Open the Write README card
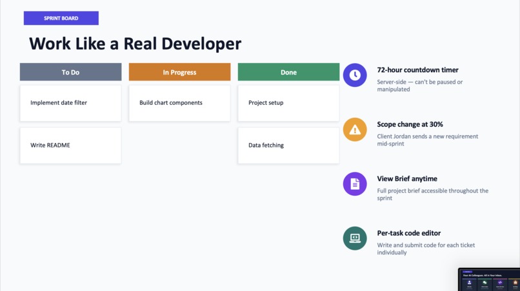Viewport: 520px width, 291px height. coord(70,145)
